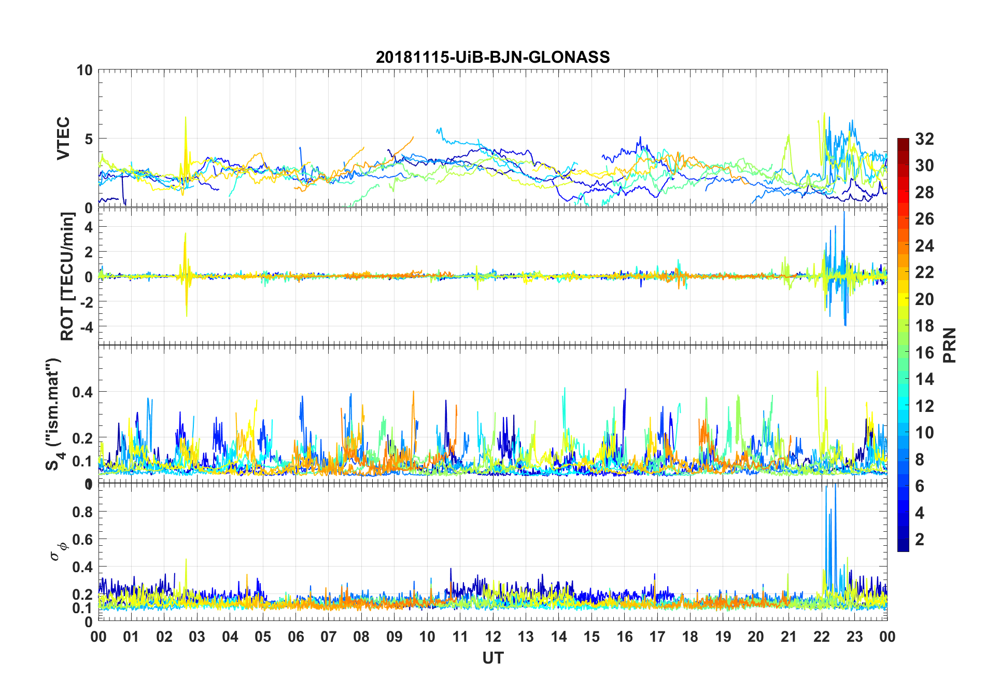Viewport: 986px width, 690px height.
Task: Click the ROT y-axis tick -2
Action: click(86, 302)
